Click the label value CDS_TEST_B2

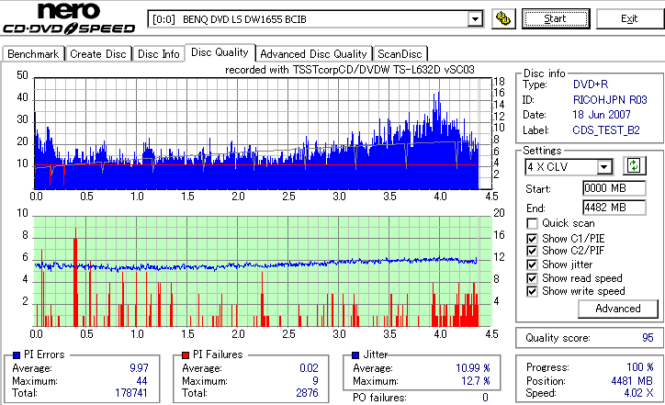pyautogui.click(x=606, y=130)
